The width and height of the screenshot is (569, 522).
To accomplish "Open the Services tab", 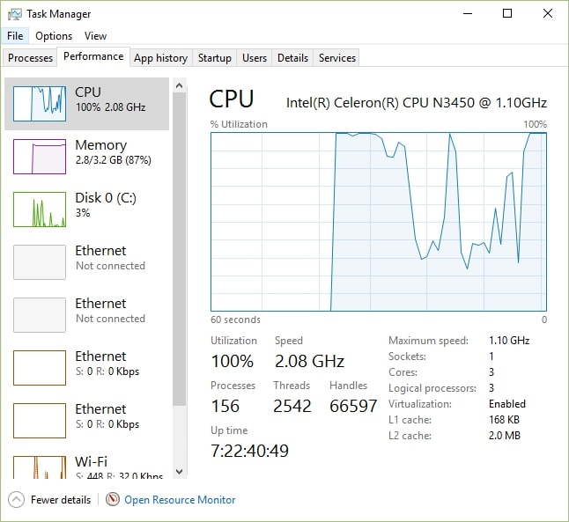I will point(336,58).
